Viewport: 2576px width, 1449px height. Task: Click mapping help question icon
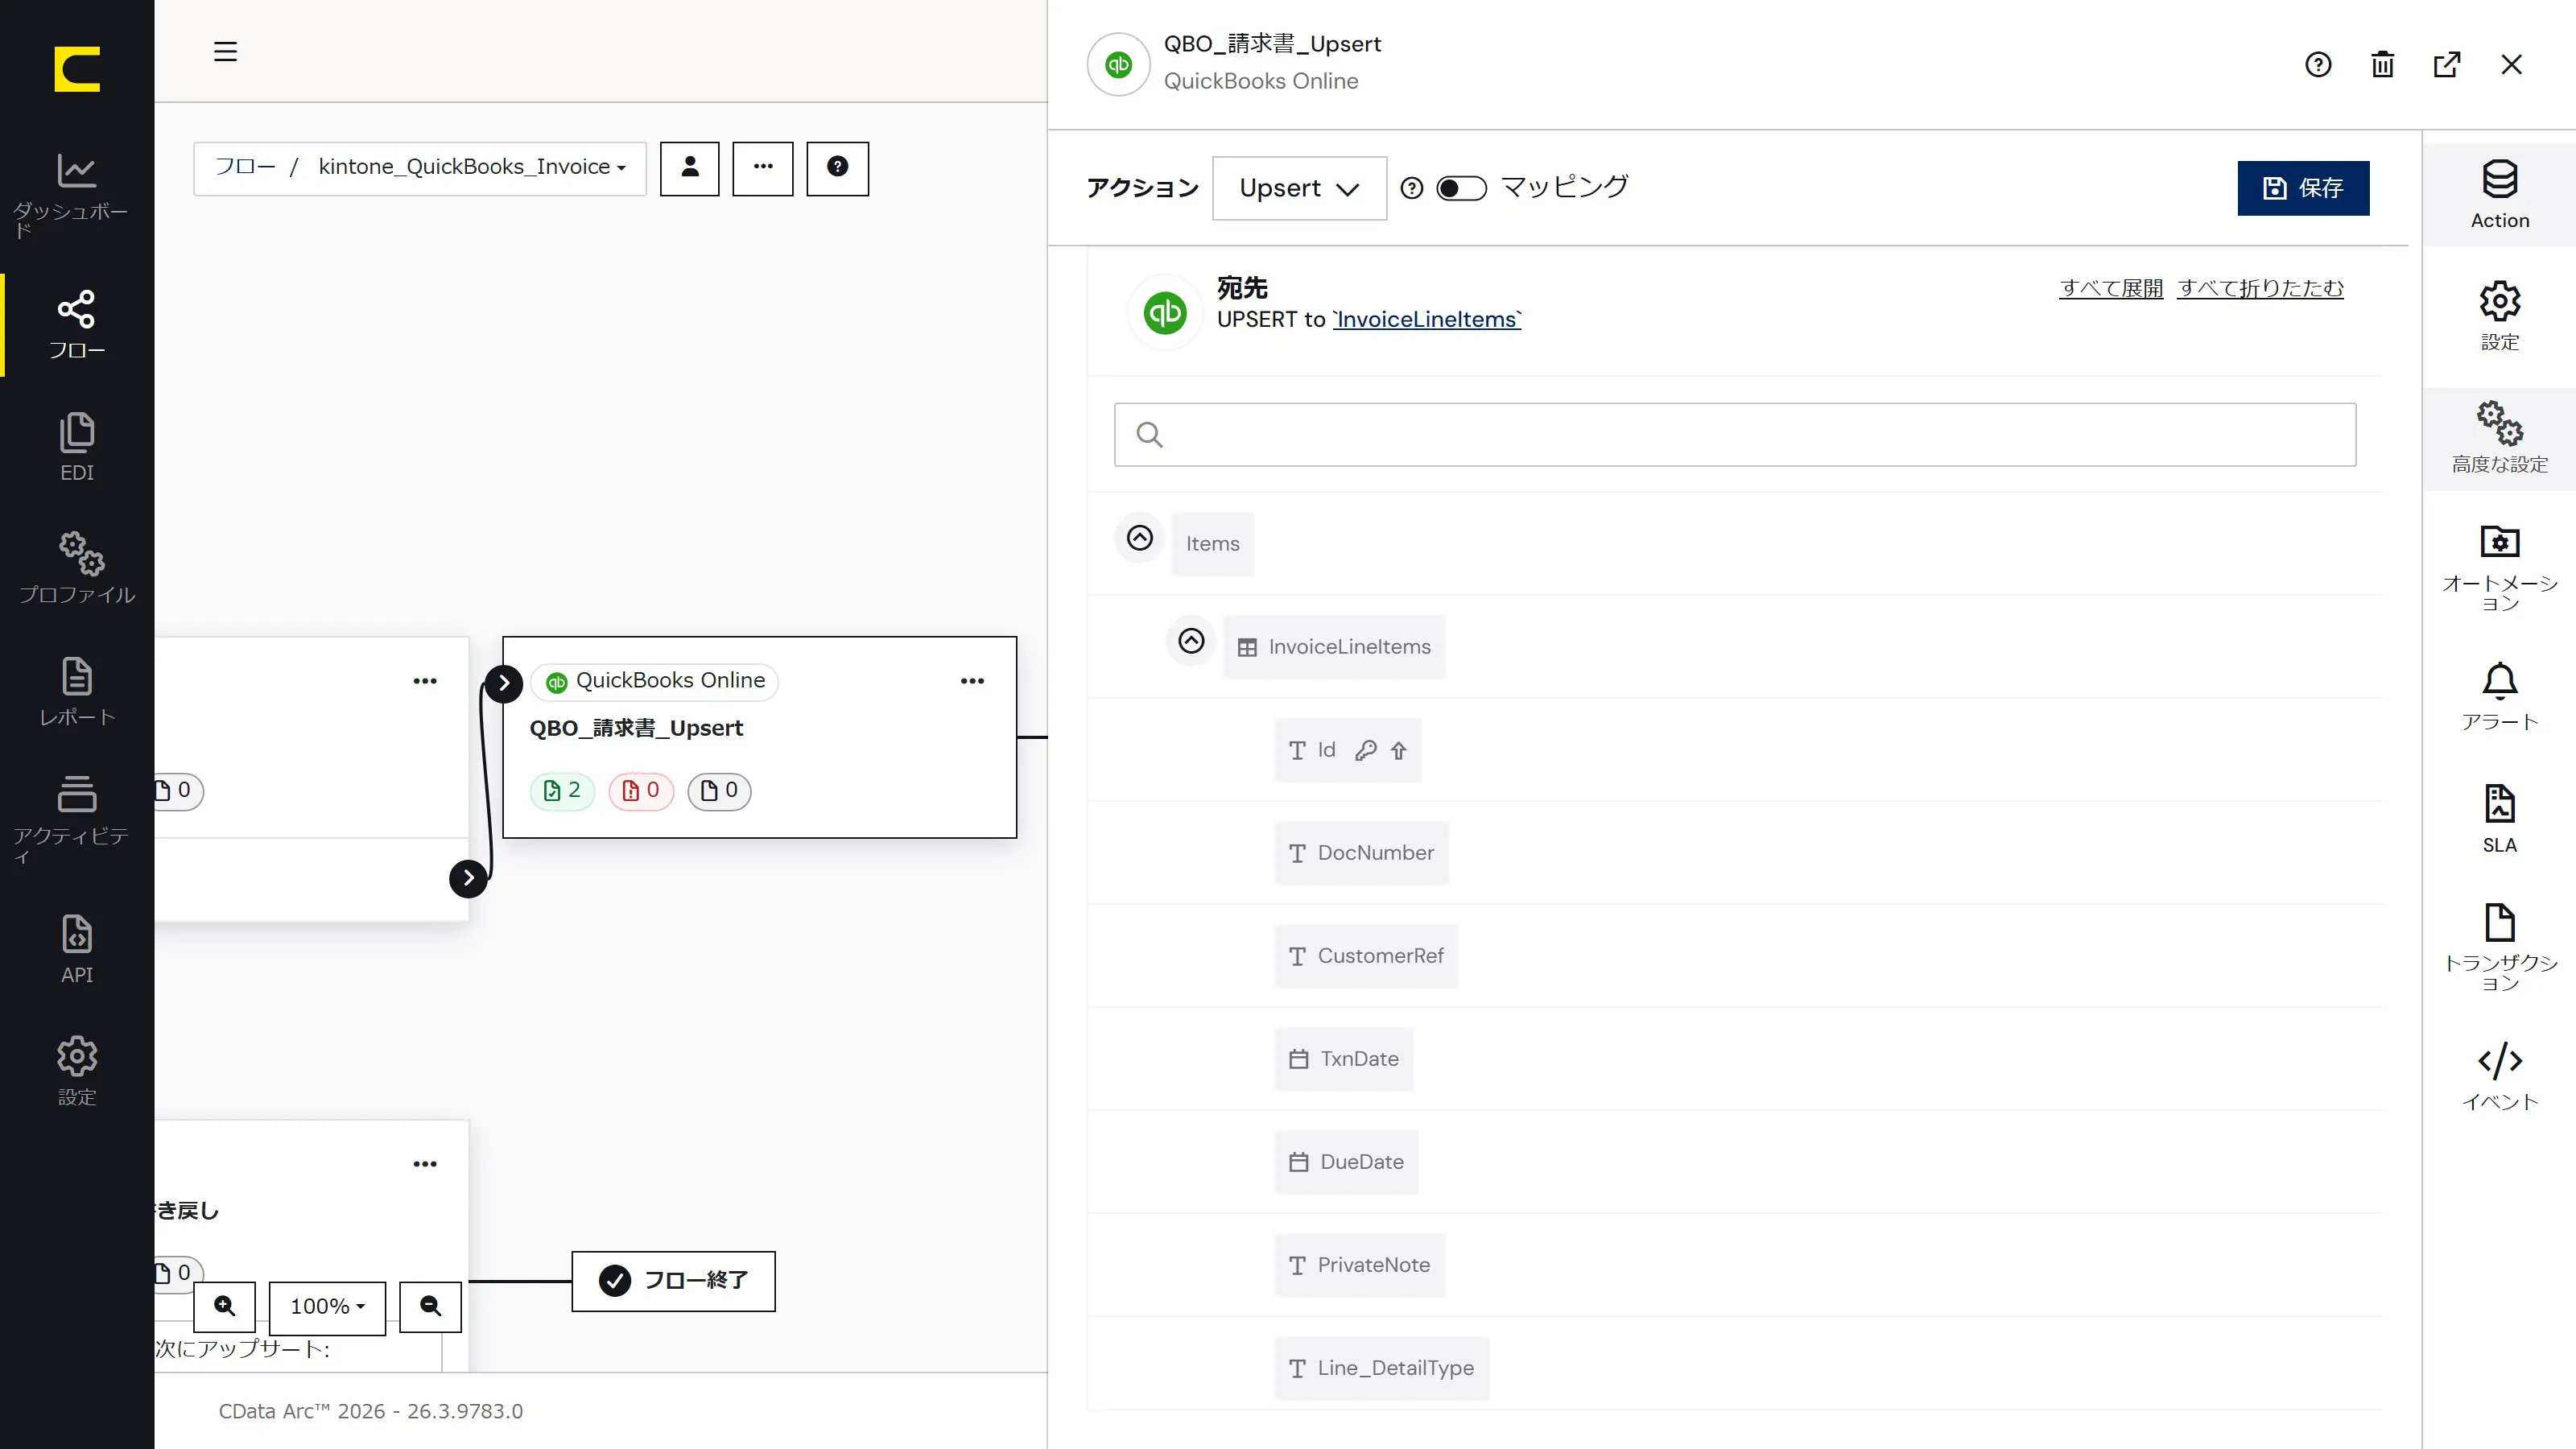coord(1411,188)
